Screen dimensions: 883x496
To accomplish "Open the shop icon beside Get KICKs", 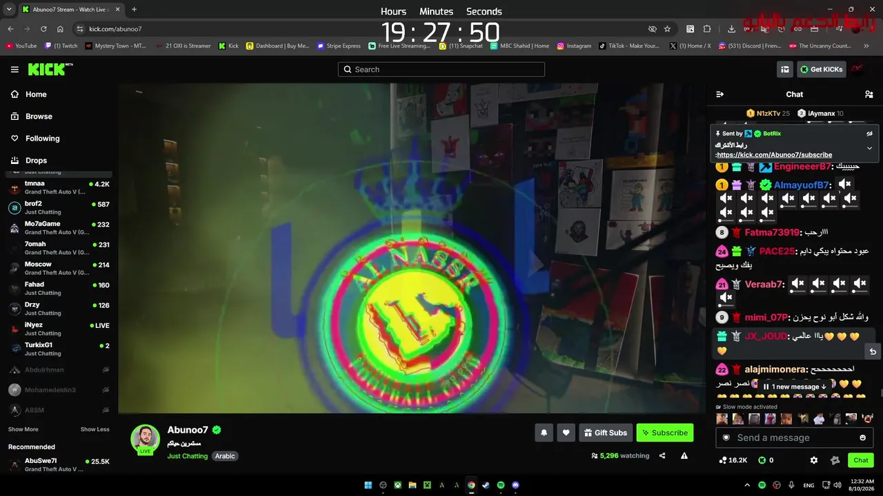I will click(x=784, y=70).
